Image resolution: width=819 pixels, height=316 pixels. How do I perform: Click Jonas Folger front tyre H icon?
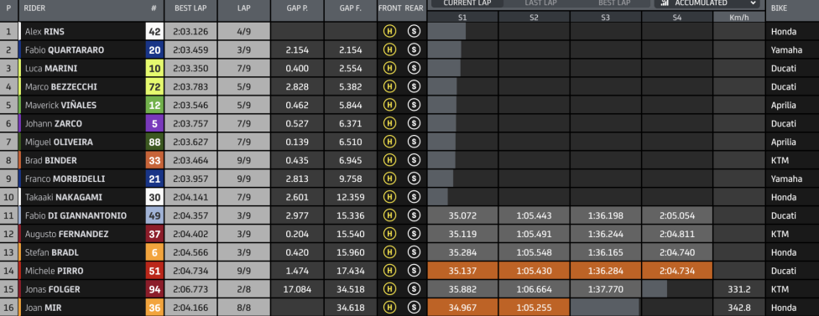389,289
